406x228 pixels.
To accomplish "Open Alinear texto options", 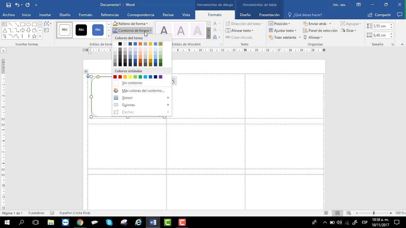I will [240, 31].
